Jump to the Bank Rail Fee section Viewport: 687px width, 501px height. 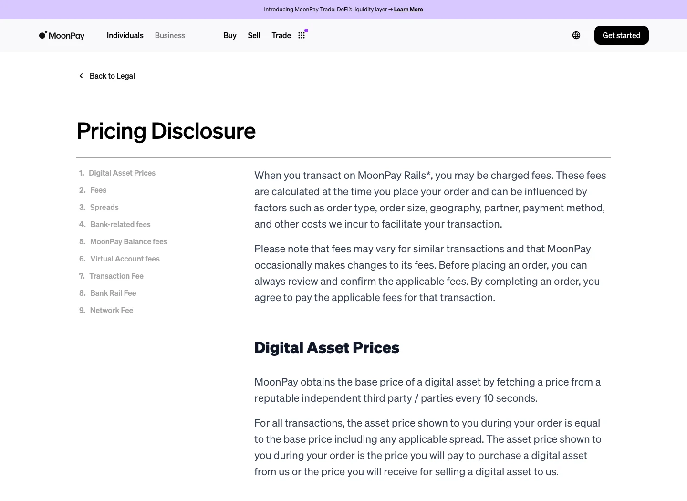(113, 293)
